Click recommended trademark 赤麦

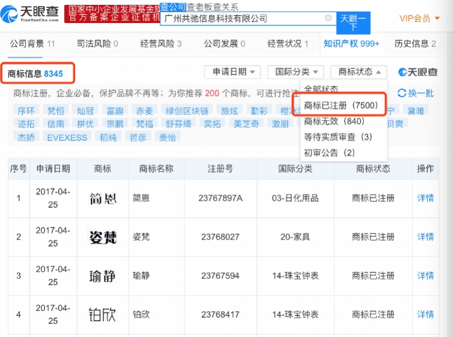[x=145, y=111]
